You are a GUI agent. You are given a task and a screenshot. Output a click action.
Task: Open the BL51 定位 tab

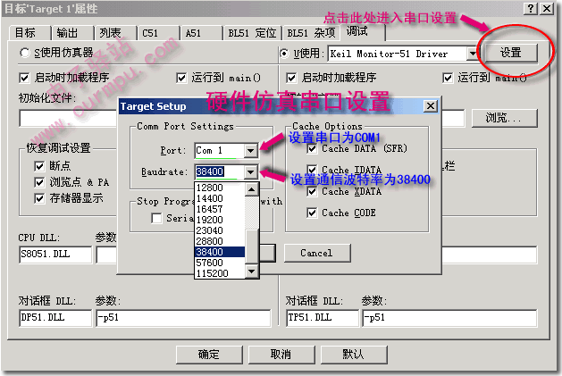pyautogui.click(x=252, y=33)
